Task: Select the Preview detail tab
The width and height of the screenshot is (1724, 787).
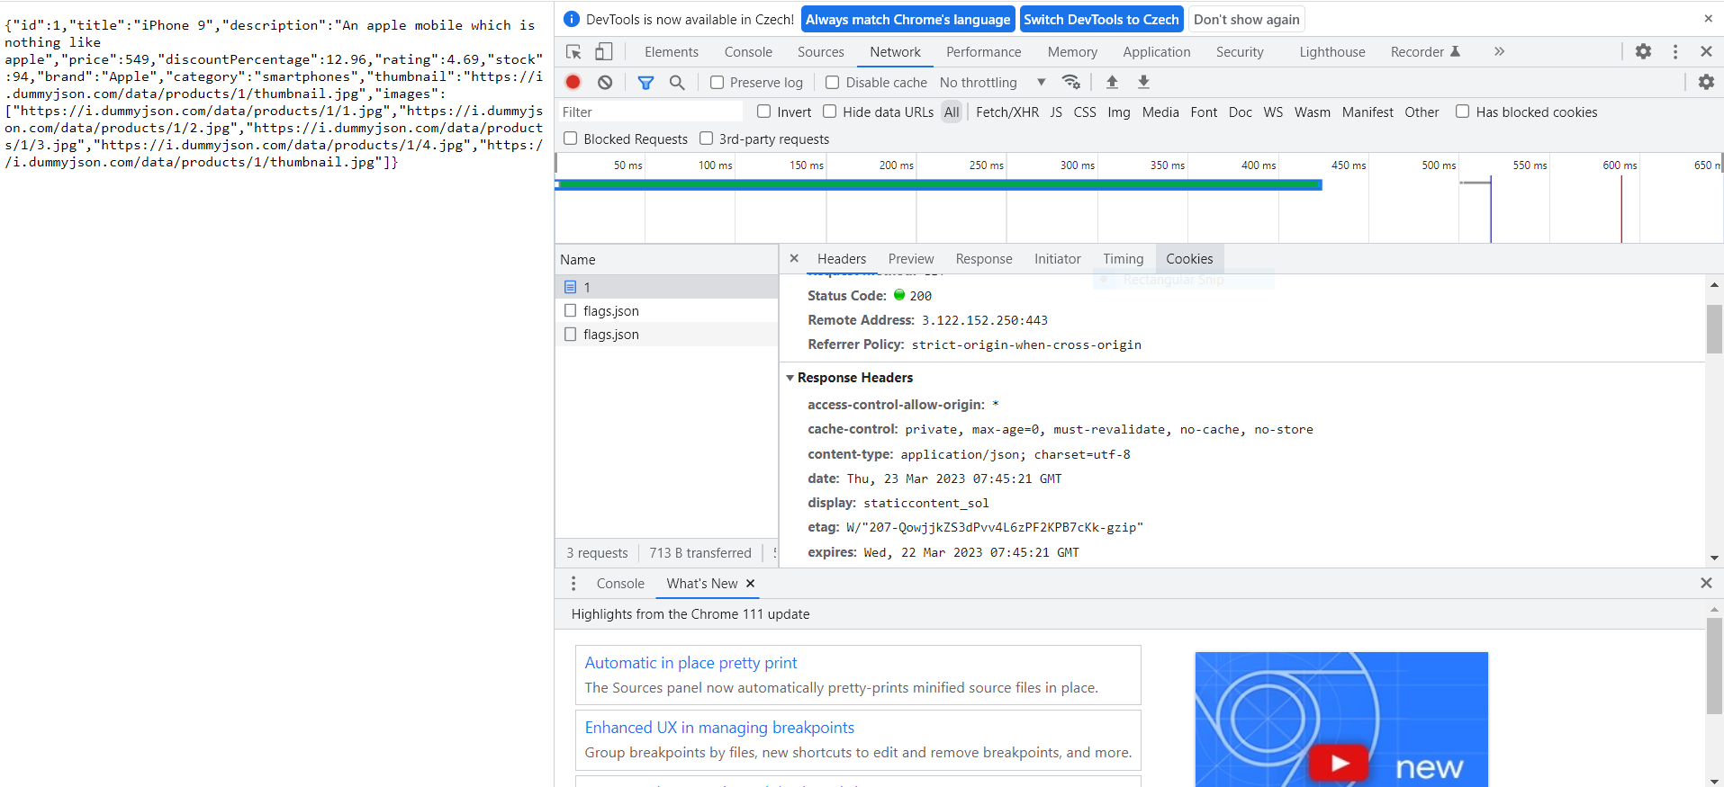Action: pyautogui.click(x=911, y=259)
